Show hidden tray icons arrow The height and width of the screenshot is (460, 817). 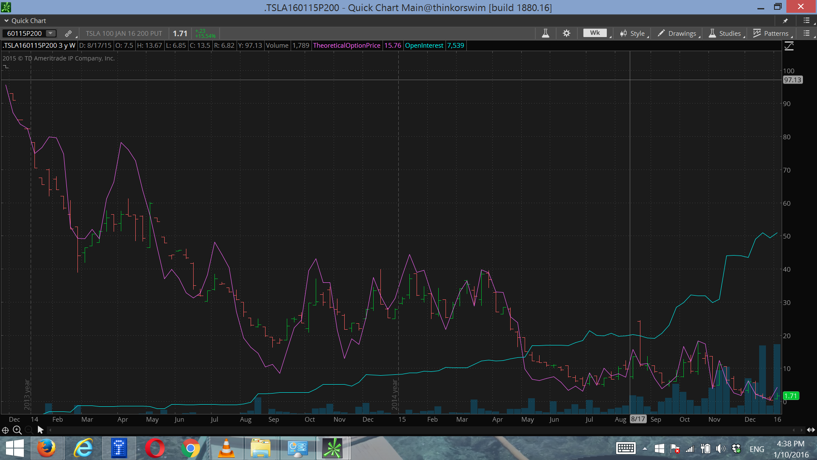tap(645, 448)
